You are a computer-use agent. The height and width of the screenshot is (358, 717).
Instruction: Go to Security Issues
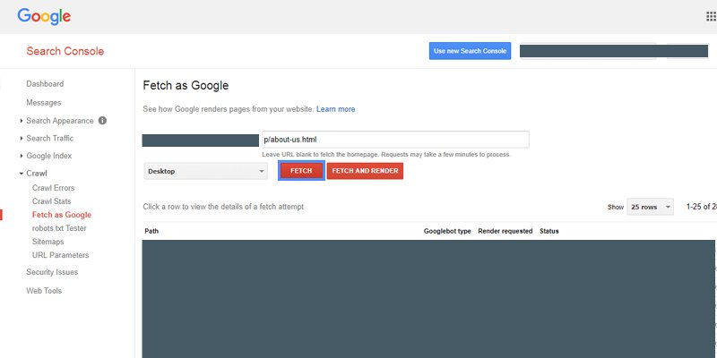point(52,272)
